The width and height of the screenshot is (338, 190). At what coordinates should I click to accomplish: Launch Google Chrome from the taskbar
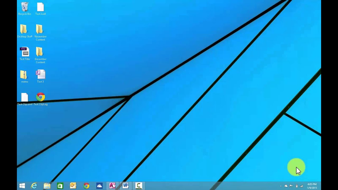[86, 186]
